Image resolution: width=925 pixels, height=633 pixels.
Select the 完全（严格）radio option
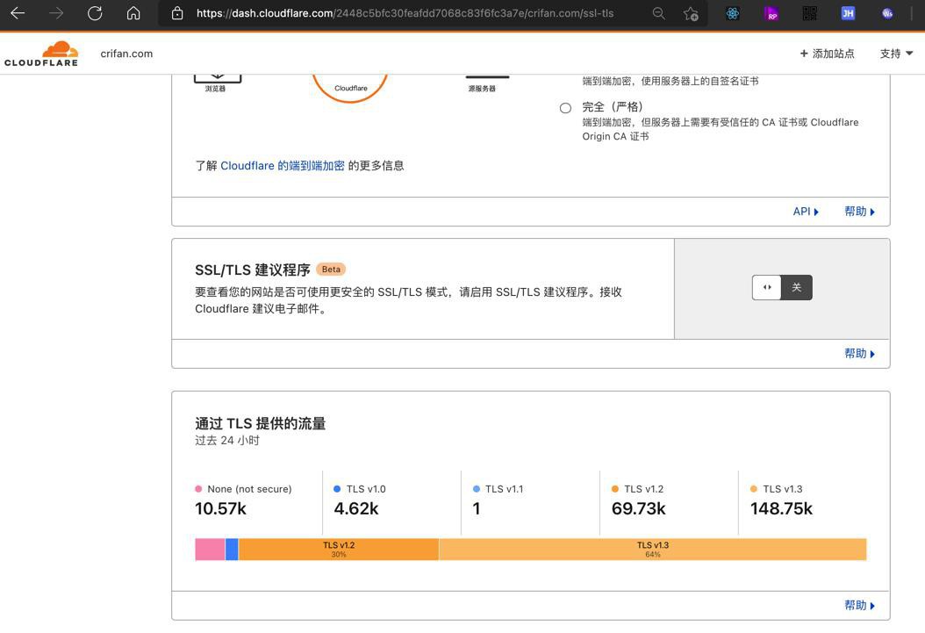click(x=566, y=108)
